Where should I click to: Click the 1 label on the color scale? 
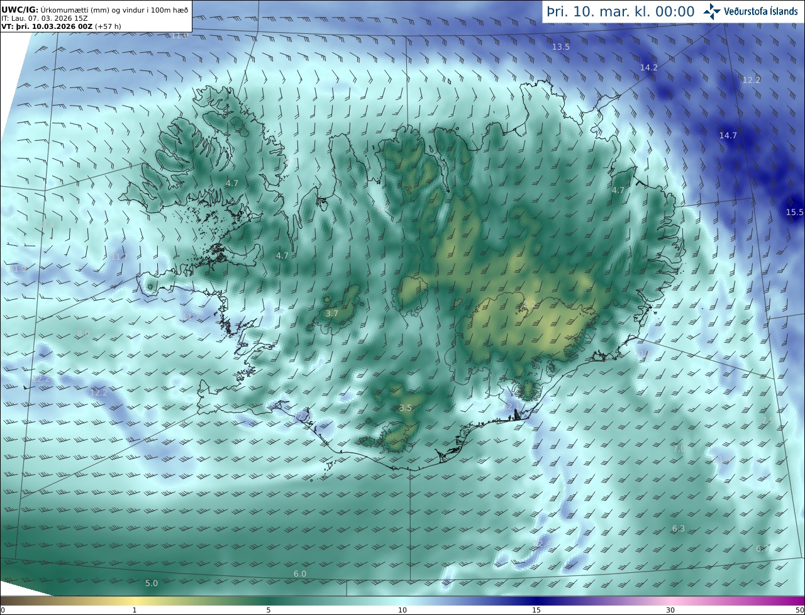(x=135, y=610)
